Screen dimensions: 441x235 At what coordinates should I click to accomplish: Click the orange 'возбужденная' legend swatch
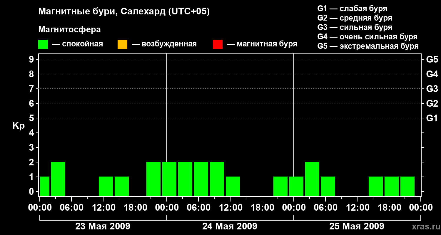122,44
